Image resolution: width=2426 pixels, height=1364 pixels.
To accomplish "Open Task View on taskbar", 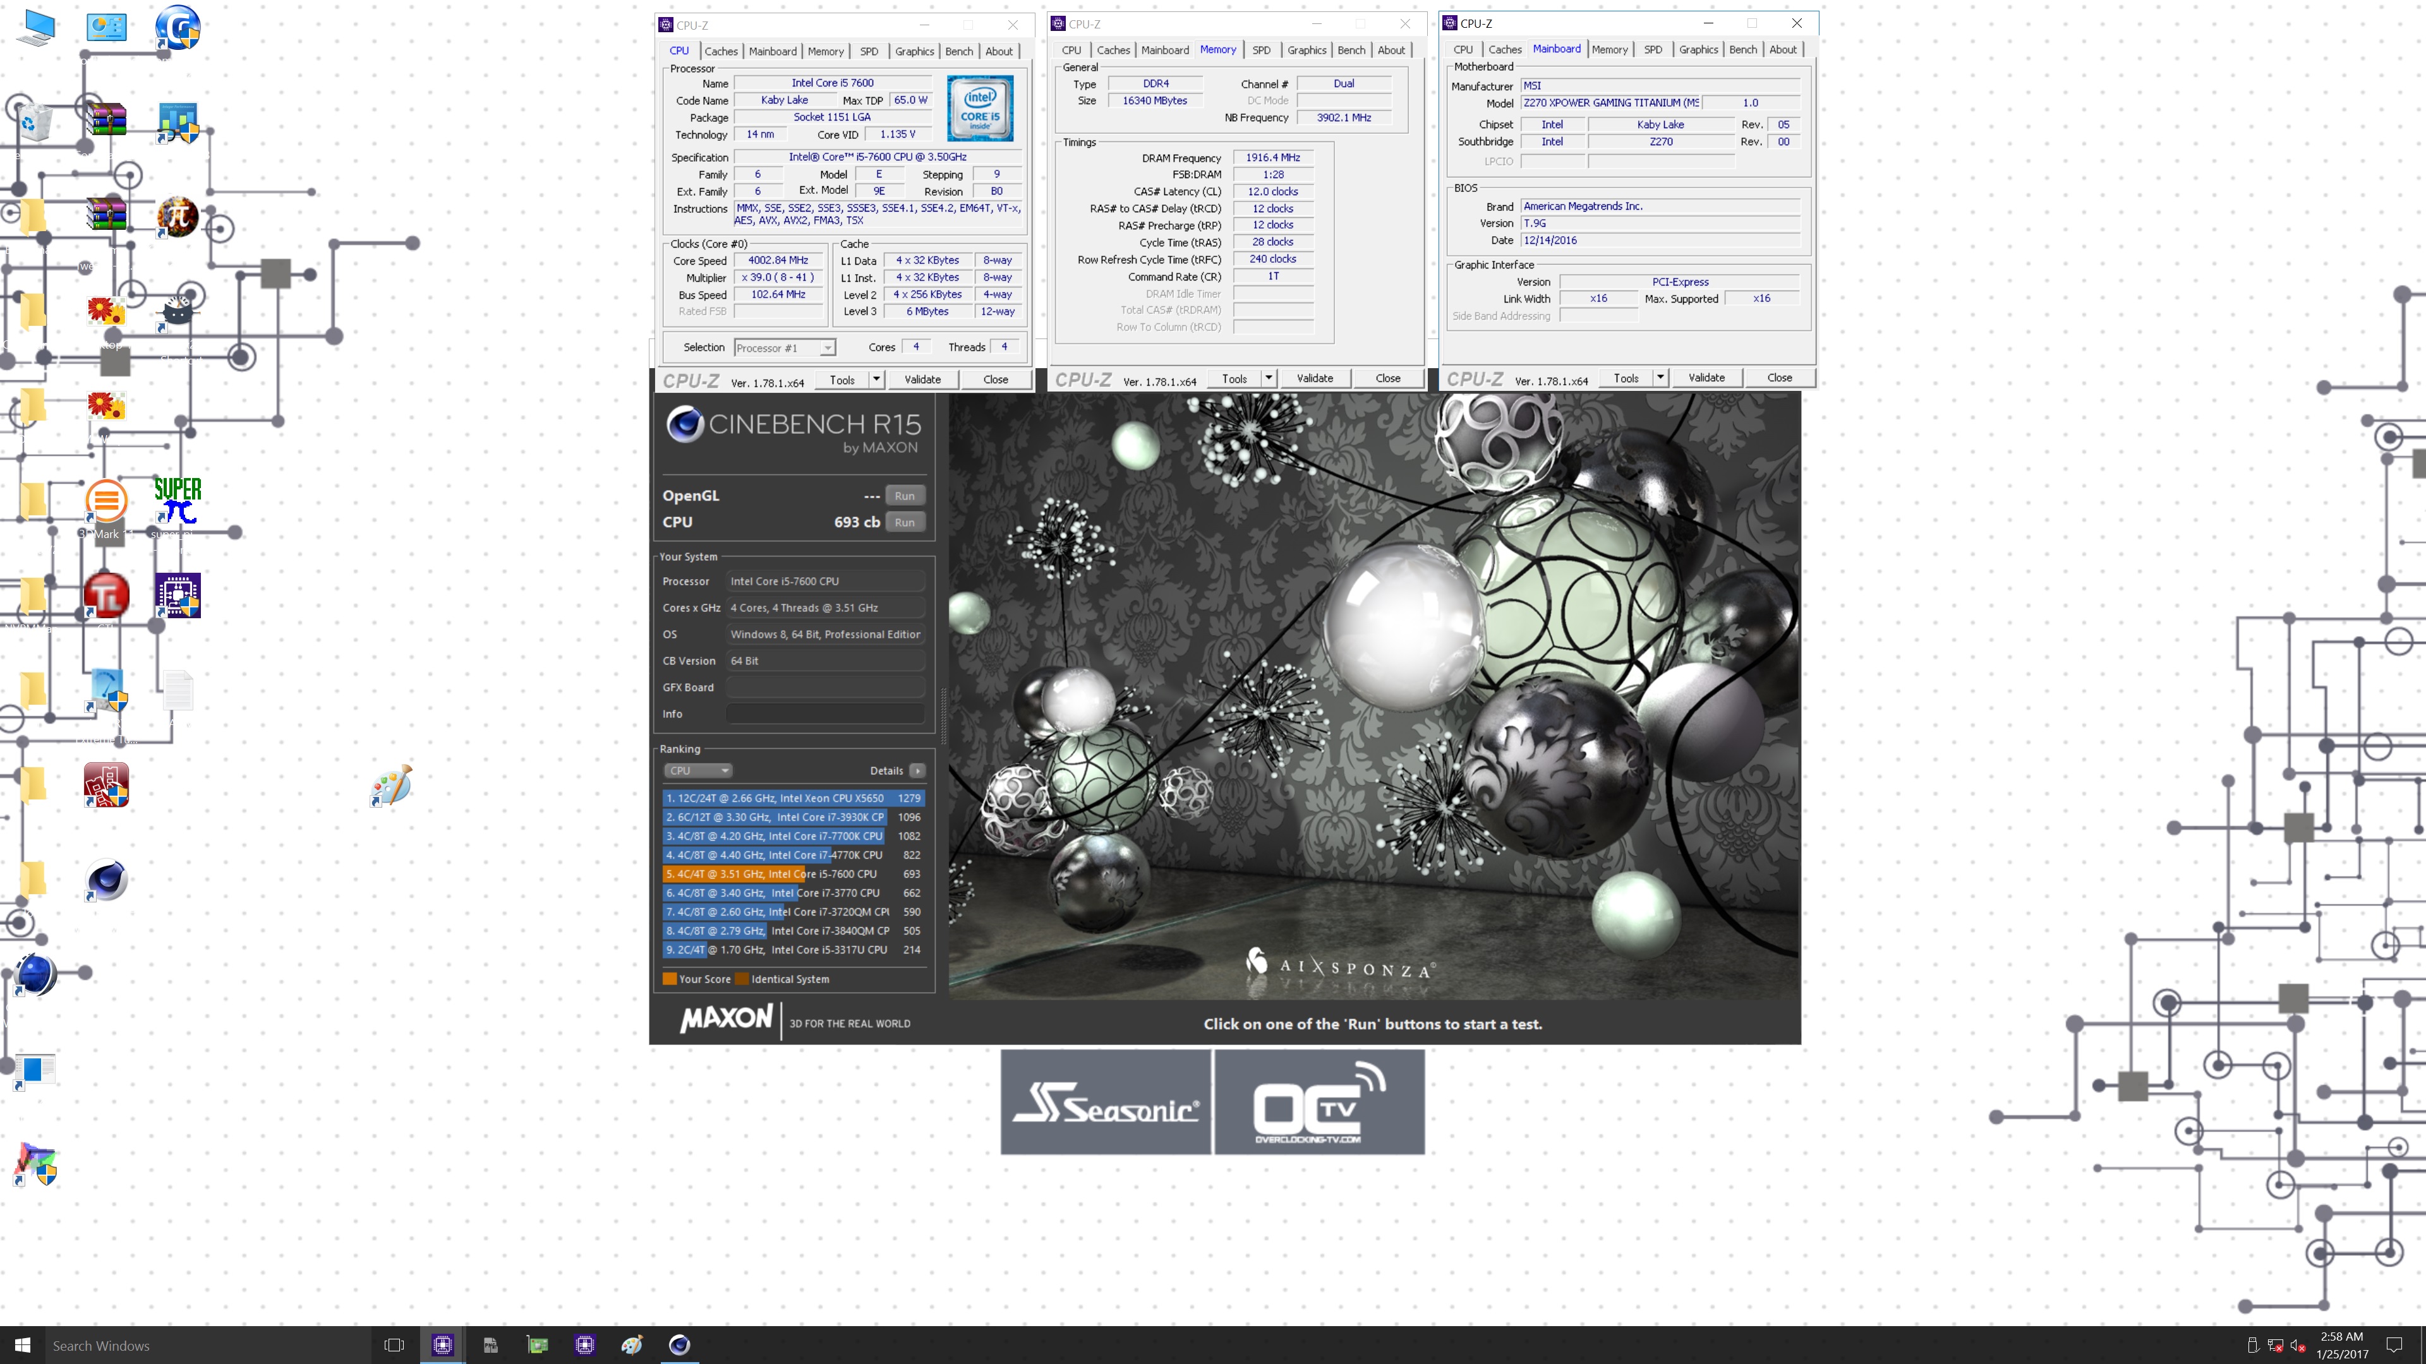I will pyautogui.click(x=395, y=1345).
